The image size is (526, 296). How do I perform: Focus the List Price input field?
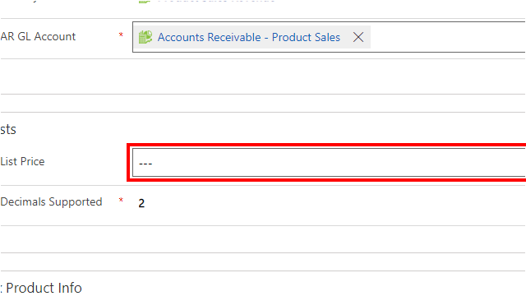click(x=329, y=163)
